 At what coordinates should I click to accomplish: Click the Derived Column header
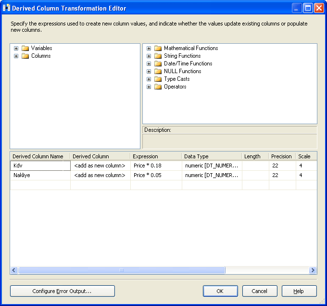point(100,156)
